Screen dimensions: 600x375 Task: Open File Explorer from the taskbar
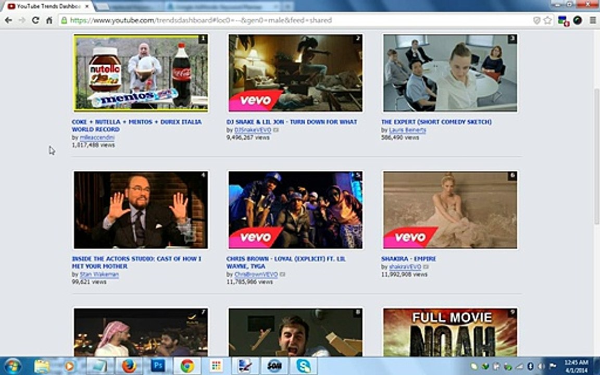click(41, 366)
